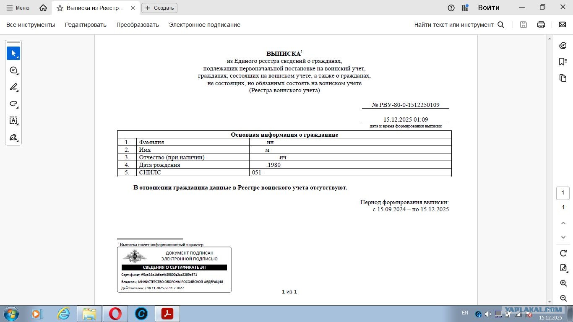The height and width of the screenshot is (322, 573).
Task: Choose the freehand draw tool
Action: [x=13, y=104]
